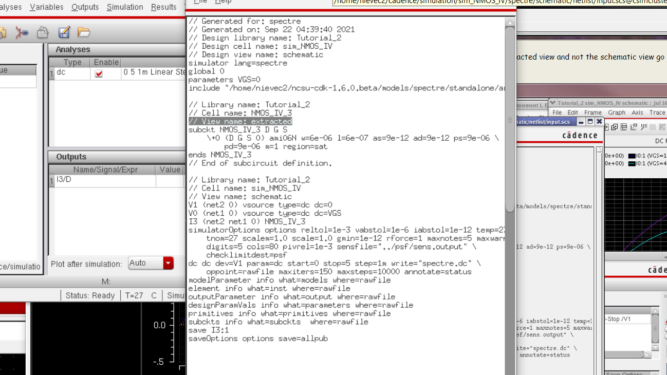The height and width of the screenshot is (375, 667).
Task: Click the Outputs panel title bar
Action: (117, 157)
